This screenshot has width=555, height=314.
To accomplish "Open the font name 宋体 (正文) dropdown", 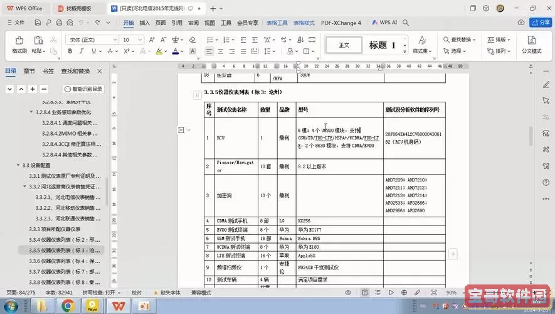I will pyautogui.click(x=115, y=40).
